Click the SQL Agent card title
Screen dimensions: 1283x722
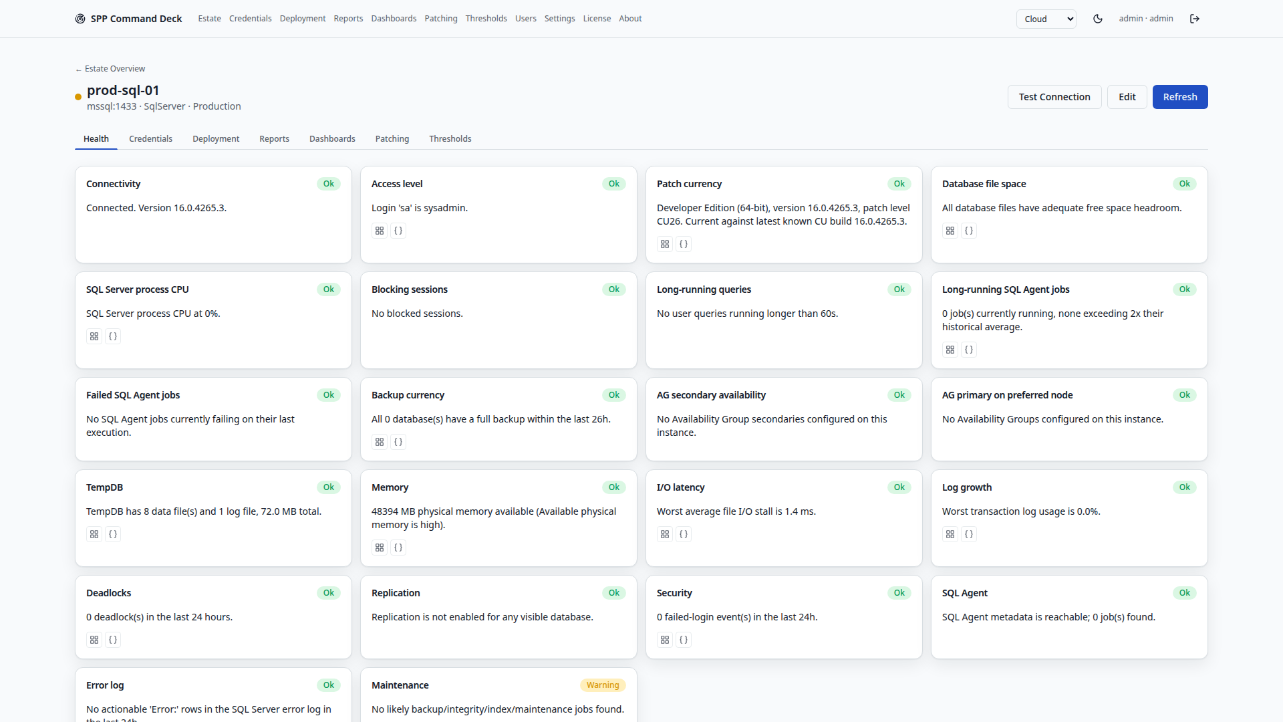(964, 593)
